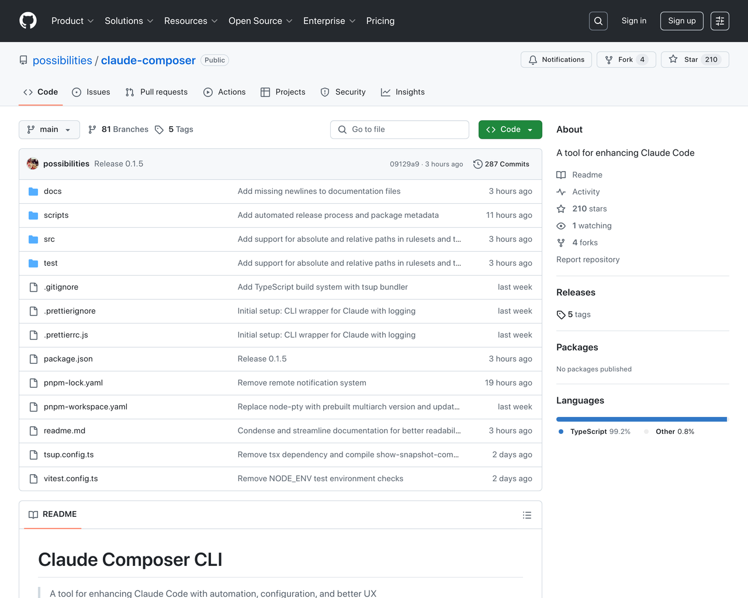Click the file icon beside readme.md

[33, 431]
